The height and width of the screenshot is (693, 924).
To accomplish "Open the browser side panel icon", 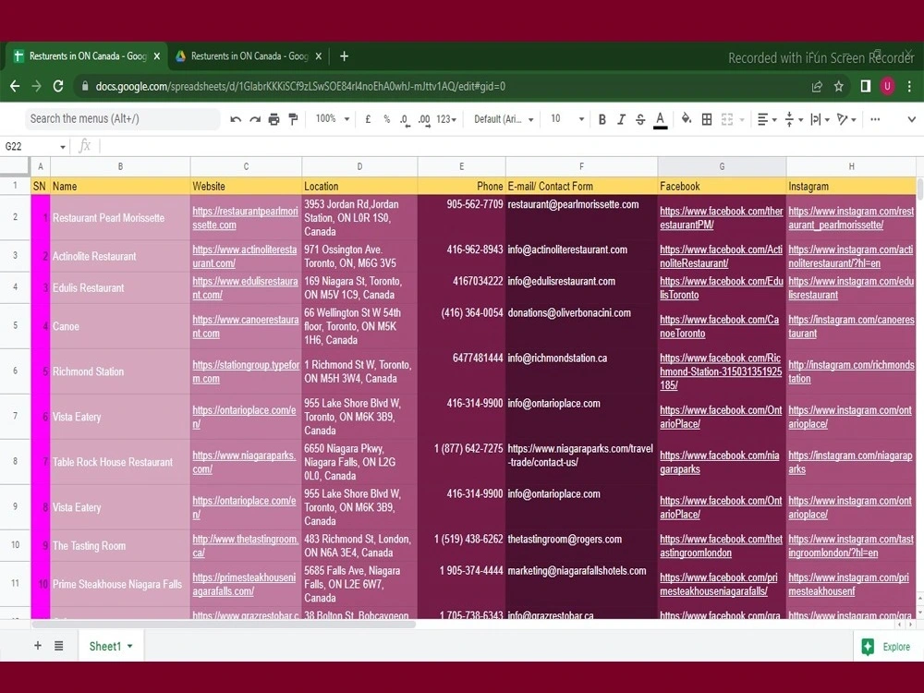I will 865,87.
